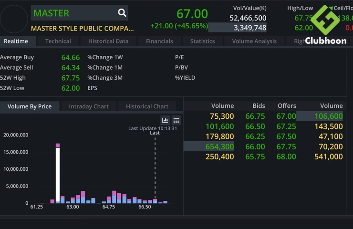This screenshot has height=229, width=353.
Task: Click the offer price 67.50
Action: tap(286, 136)
